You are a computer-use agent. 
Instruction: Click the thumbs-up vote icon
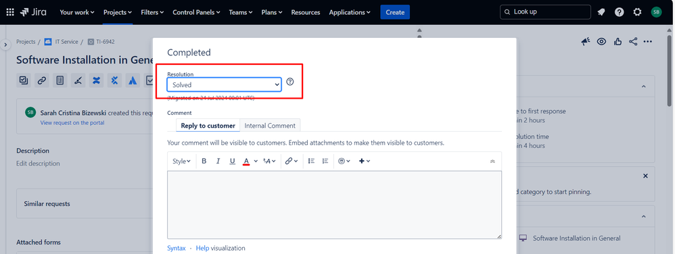click(x=618, y=41)
